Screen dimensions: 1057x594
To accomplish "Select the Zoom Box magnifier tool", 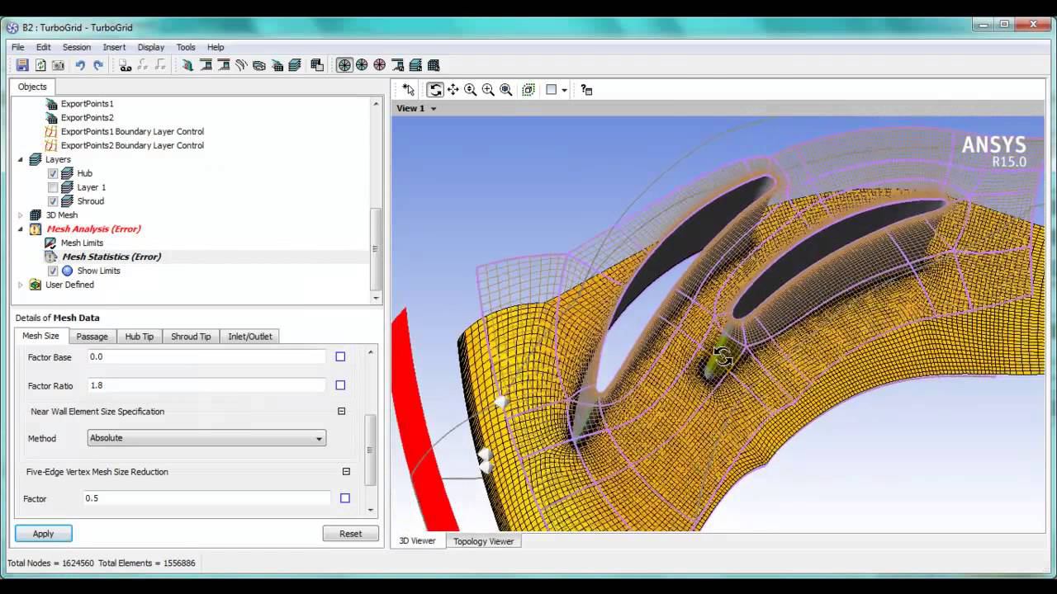I will [x=506, y=89].
